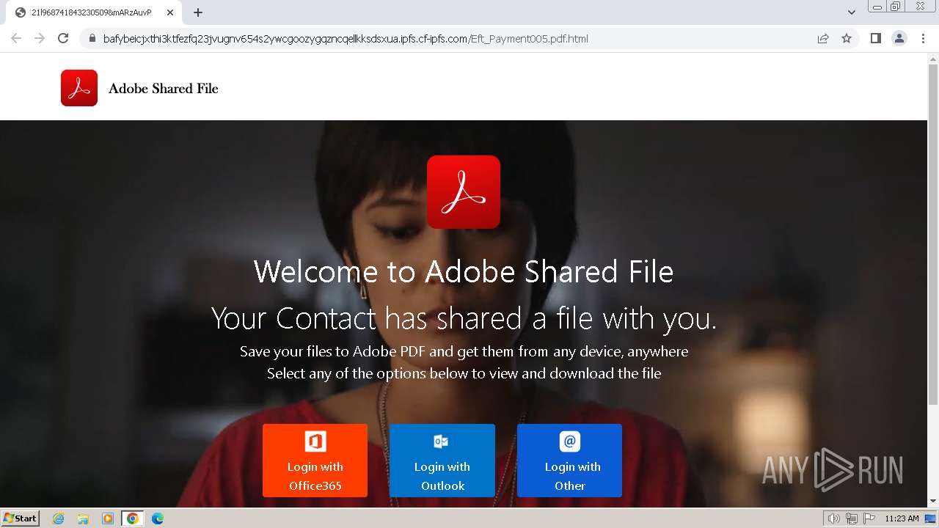Click scrollbar down arrow
This screenshot has width=939, height=528.
click(933, 501)
